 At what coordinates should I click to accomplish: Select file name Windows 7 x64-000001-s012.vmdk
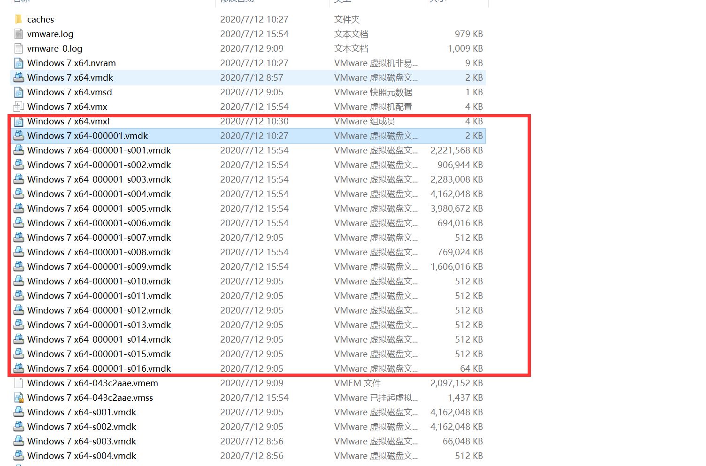[99, 310]
